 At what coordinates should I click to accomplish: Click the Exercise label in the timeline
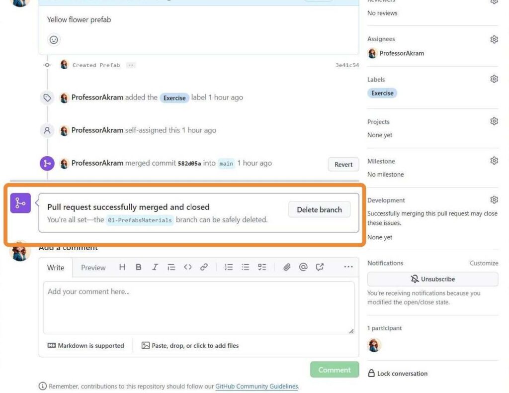174,98
